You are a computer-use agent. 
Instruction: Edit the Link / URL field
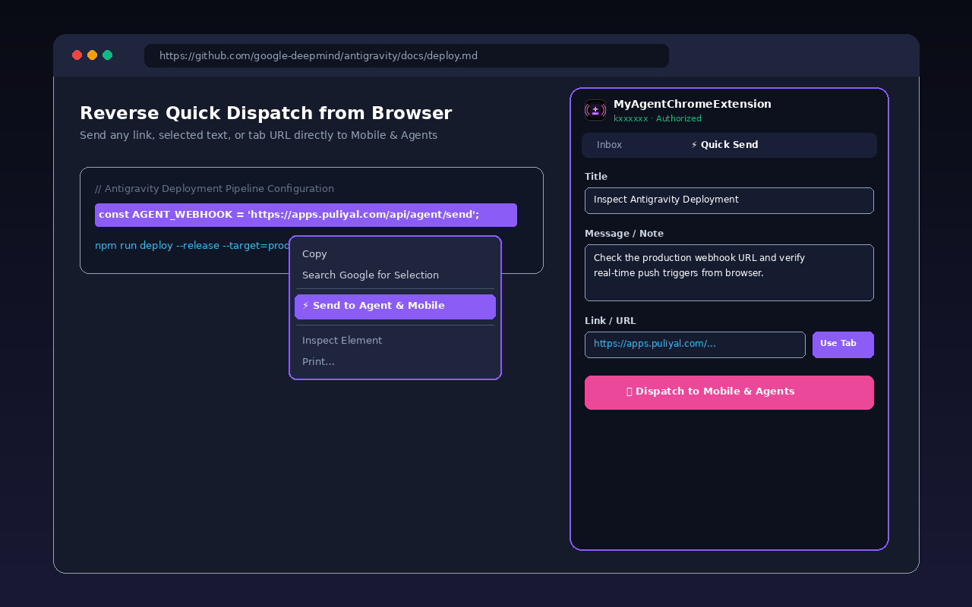point(695,344)
